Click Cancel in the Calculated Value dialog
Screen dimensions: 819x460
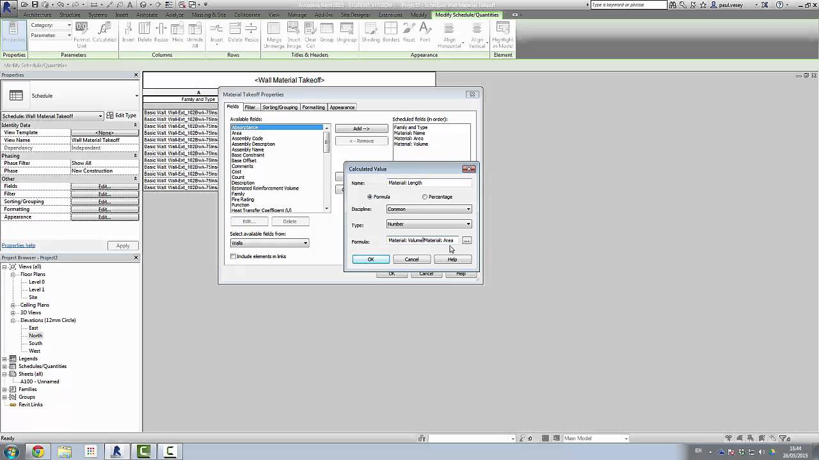(411, 259)
